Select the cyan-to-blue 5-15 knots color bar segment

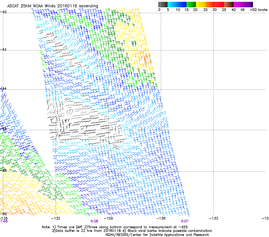pyautogui.click(x=177, y=4)
